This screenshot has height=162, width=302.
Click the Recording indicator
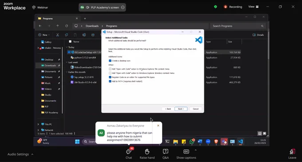coord(233,7)
